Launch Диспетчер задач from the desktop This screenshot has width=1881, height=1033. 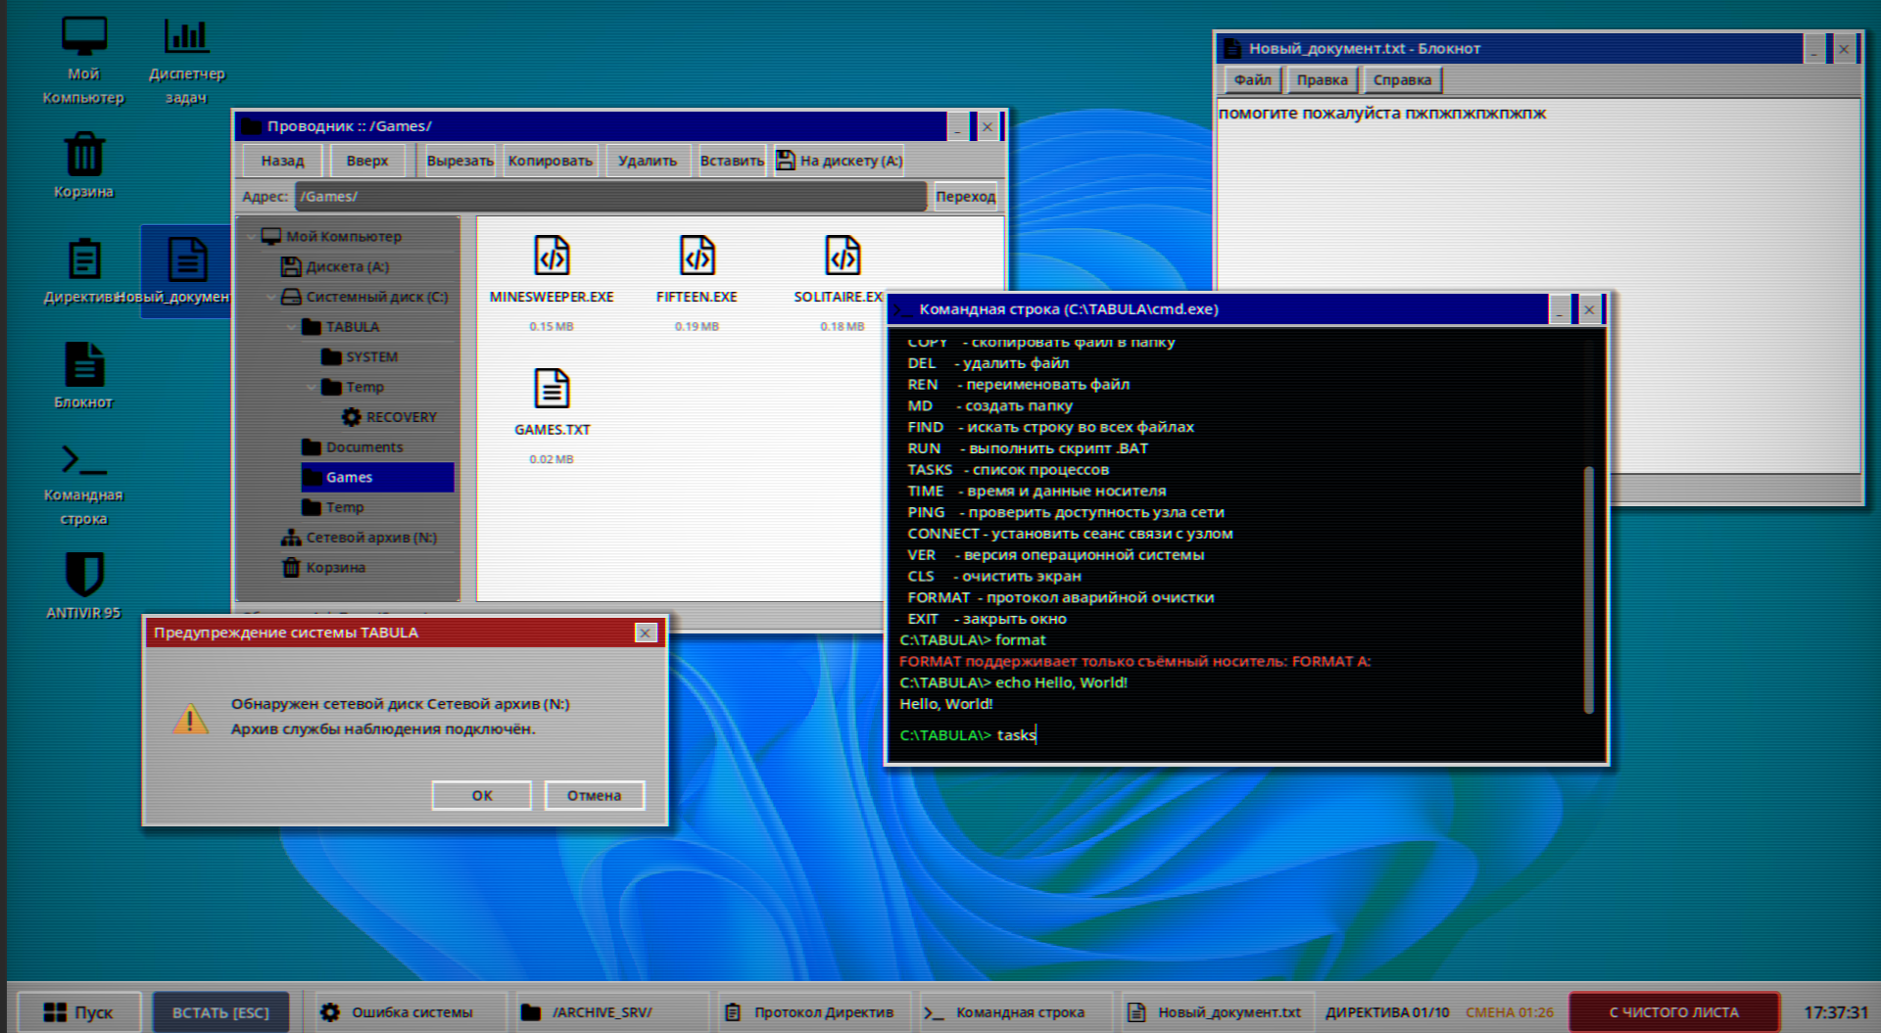(x=186, y=61)
